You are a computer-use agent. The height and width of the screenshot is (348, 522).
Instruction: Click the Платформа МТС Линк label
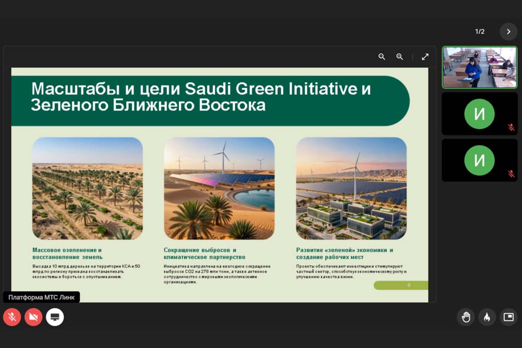[x=41, y=297]
